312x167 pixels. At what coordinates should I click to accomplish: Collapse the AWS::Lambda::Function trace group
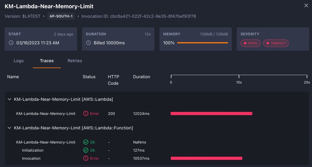coord(9,128)
